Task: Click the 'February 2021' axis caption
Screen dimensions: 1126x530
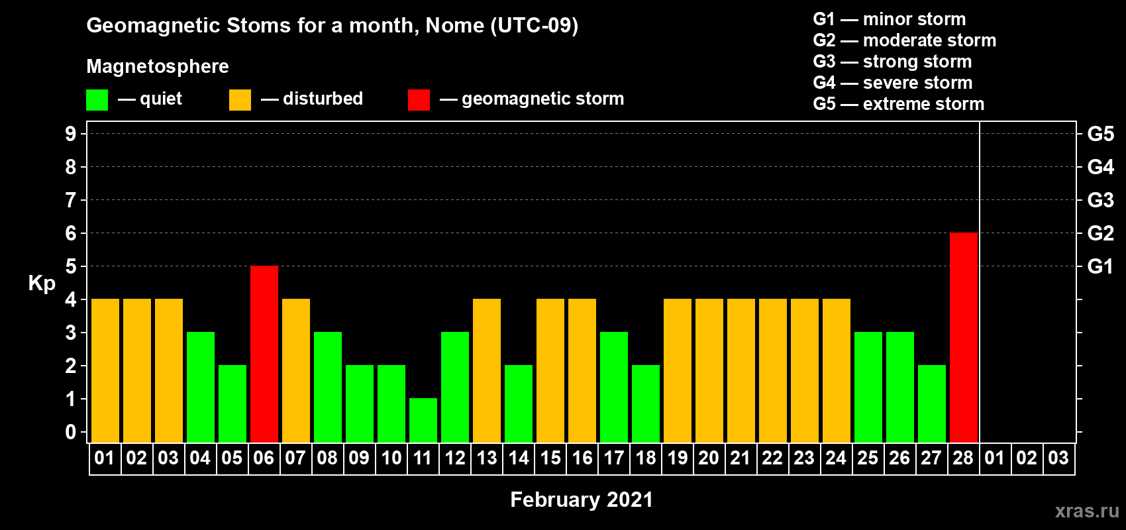Action: (x=582, y=500)
